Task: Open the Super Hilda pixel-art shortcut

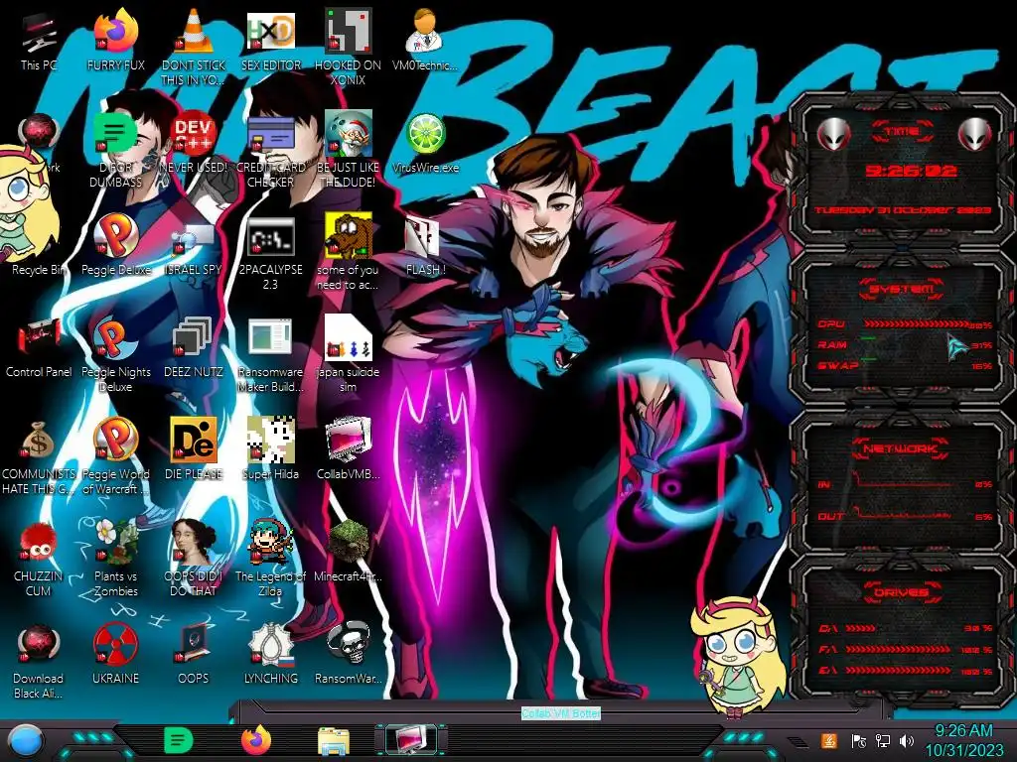Action: pyautogui.click(x=271, y=449)
